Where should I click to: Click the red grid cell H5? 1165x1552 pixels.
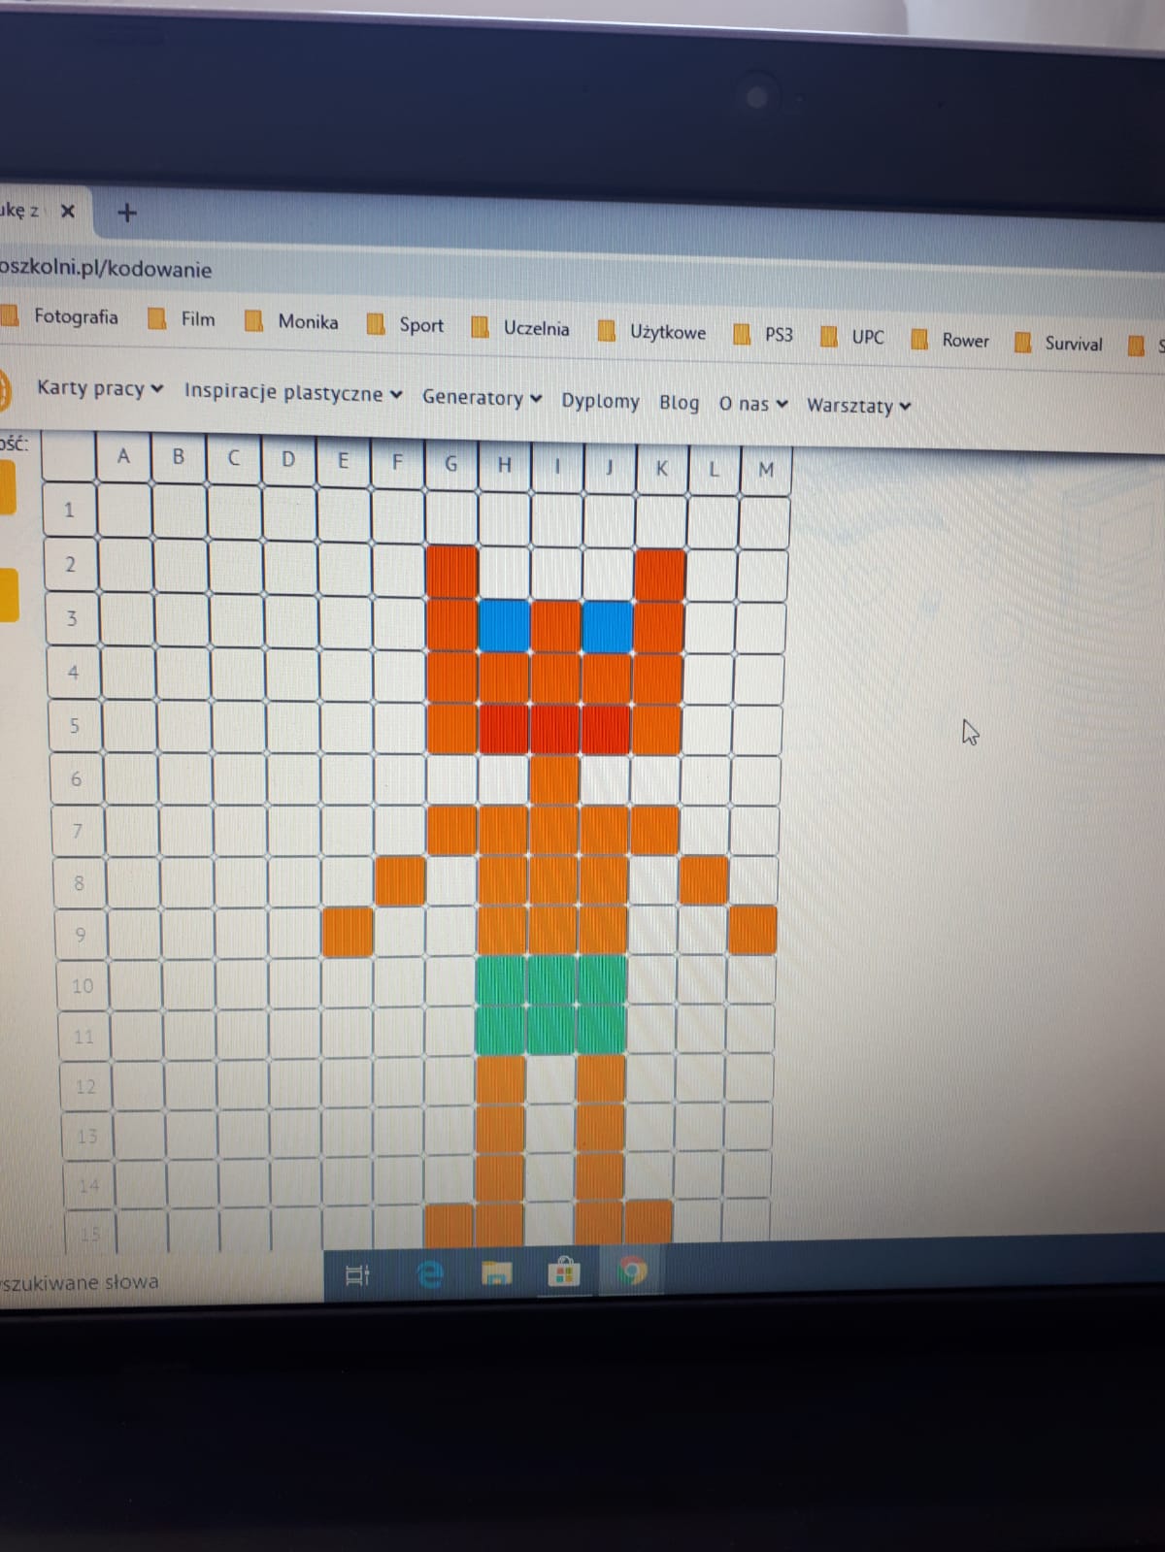pos(503,729)
